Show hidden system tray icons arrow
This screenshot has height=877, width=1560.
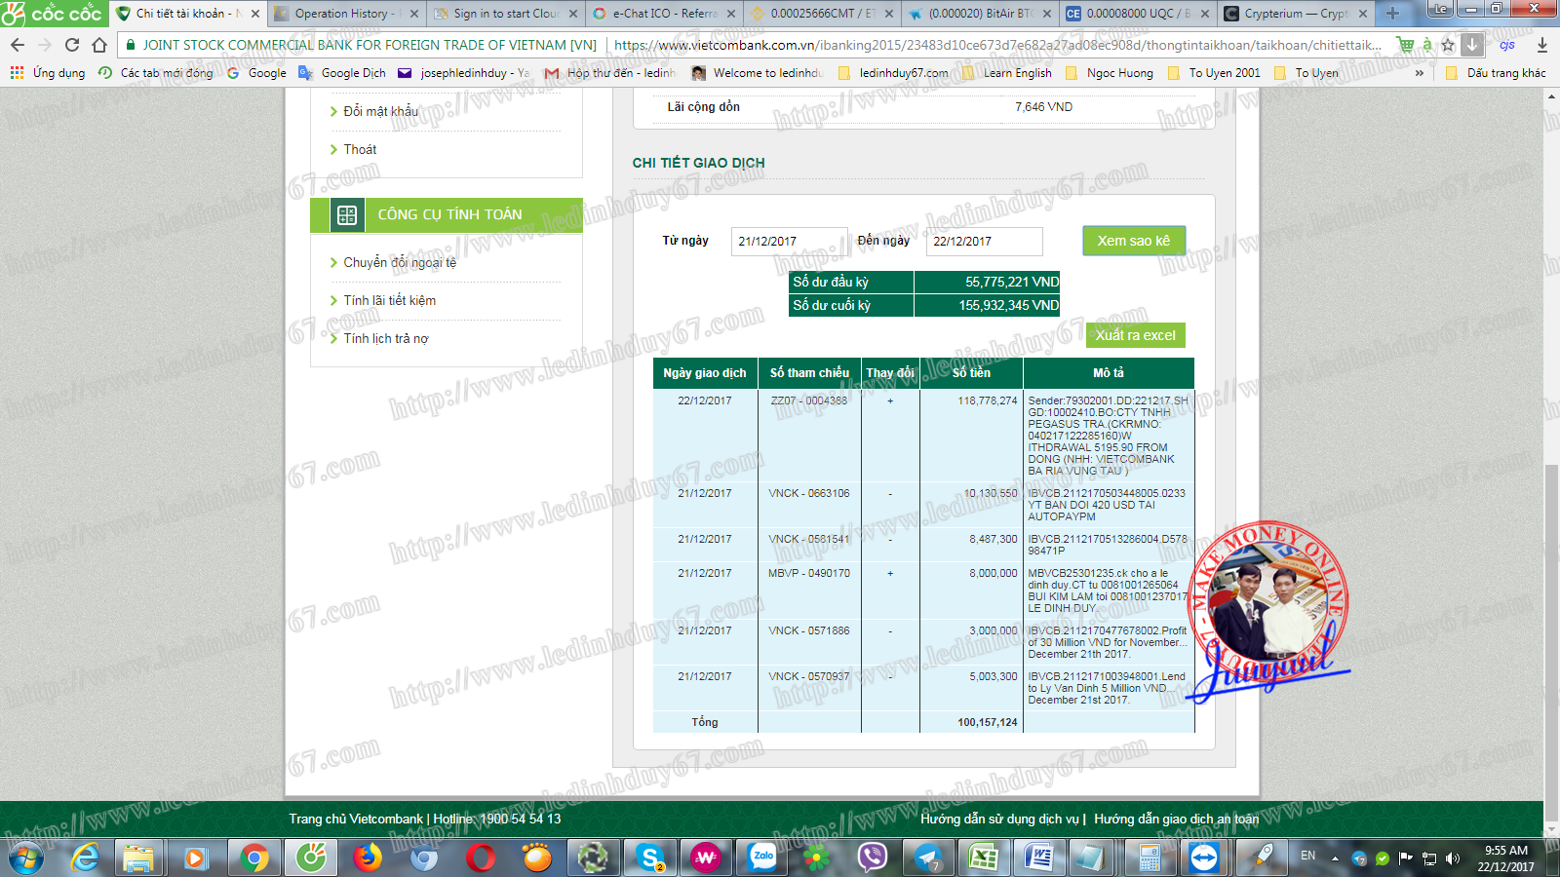click(1336, 858)
